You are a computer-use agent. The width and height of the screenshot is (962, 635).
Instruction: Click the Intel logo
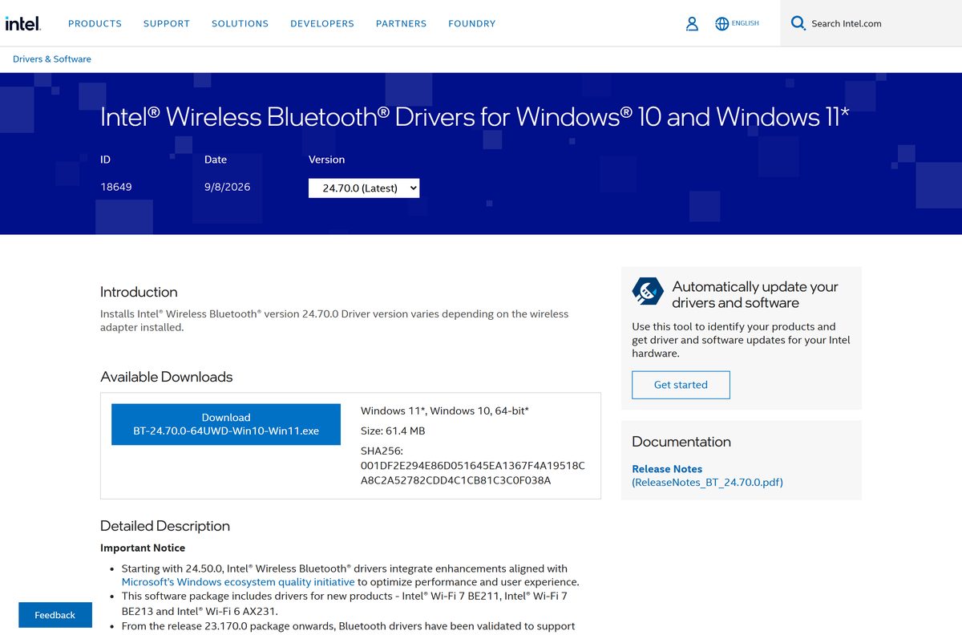[x=23, y=23]
